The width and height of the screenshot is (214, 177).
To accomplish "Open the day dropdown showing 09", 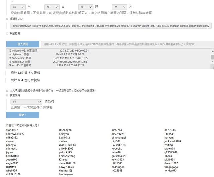I will tap(53, 7).
